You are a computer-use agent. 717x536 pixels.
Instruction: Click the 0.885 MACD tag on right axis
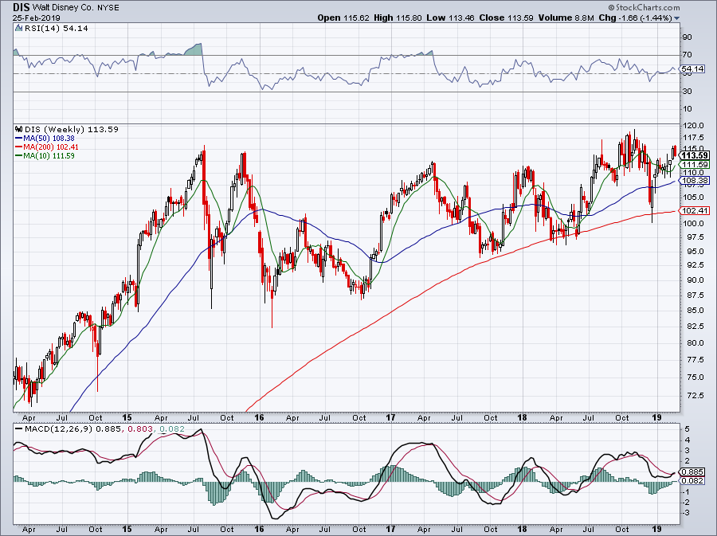692,472
